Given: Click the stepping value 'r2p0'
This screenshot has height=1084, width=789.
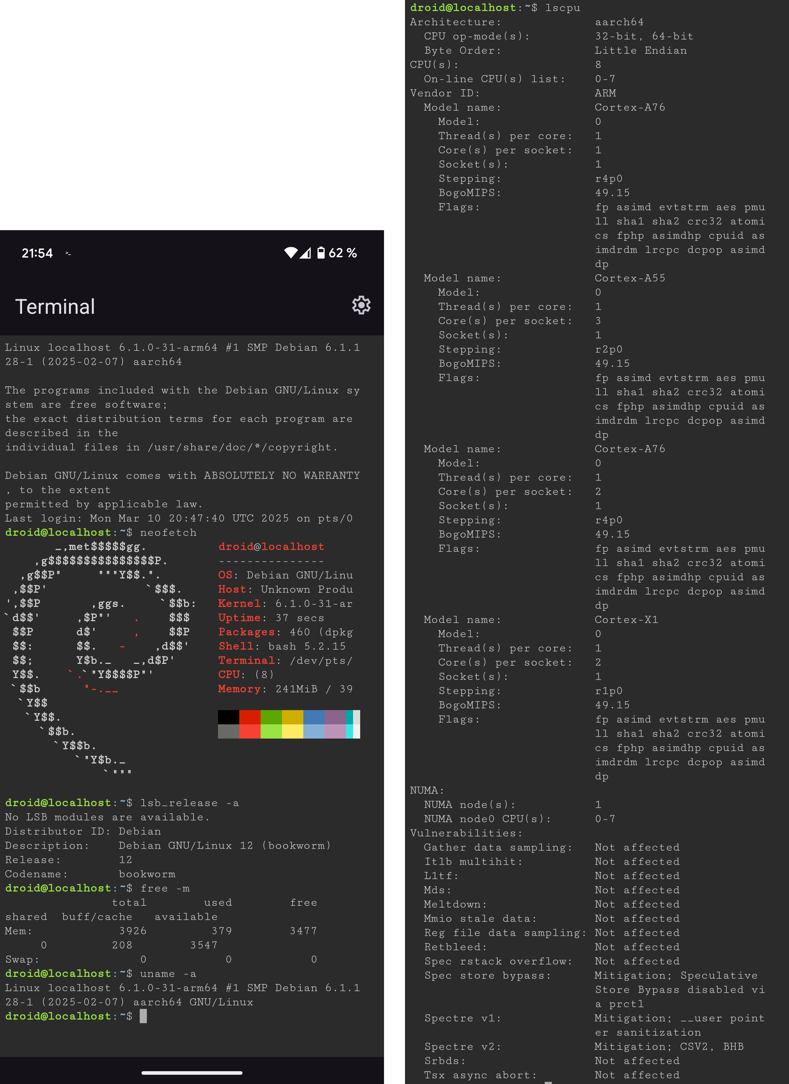Looking at the screenshot, I should click(609, 349).
